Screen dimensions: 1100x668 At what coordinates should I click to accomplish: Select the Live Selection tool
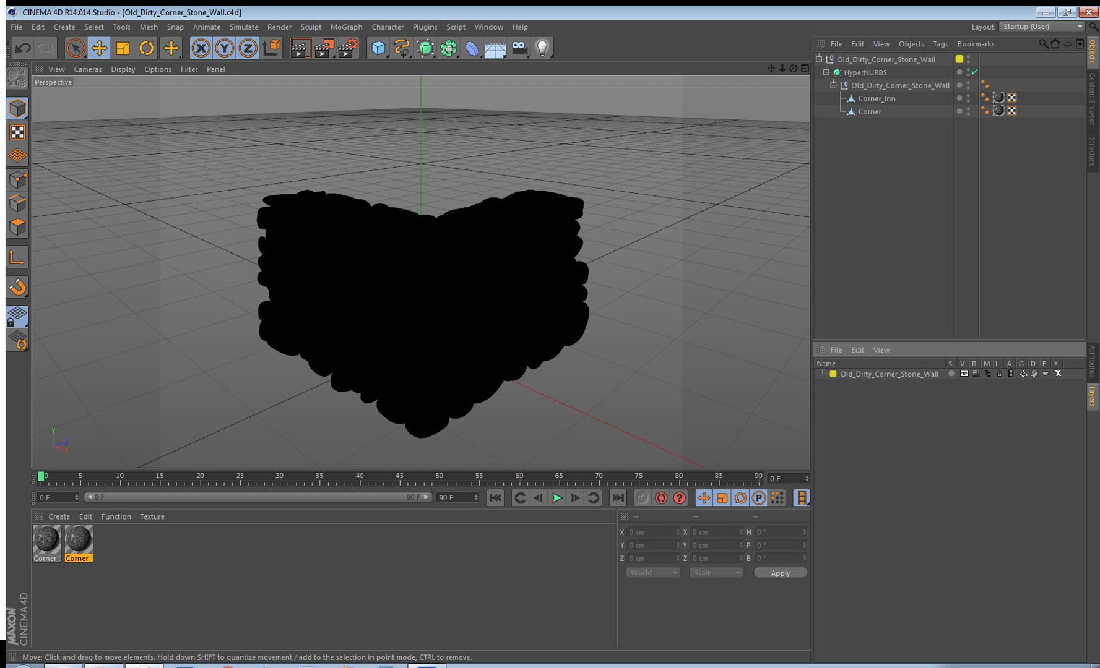pyautogui.click(x=76, y=48)
